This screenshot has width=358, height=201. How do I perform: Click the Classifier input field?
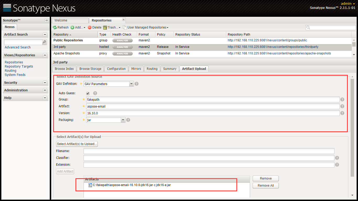pos(209,158)
